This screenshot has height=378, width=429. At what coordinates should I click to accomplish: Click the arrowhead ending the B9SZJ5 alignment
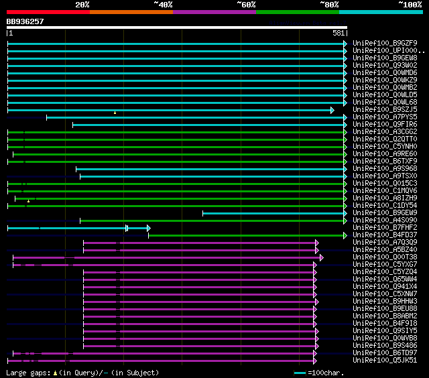332,110
